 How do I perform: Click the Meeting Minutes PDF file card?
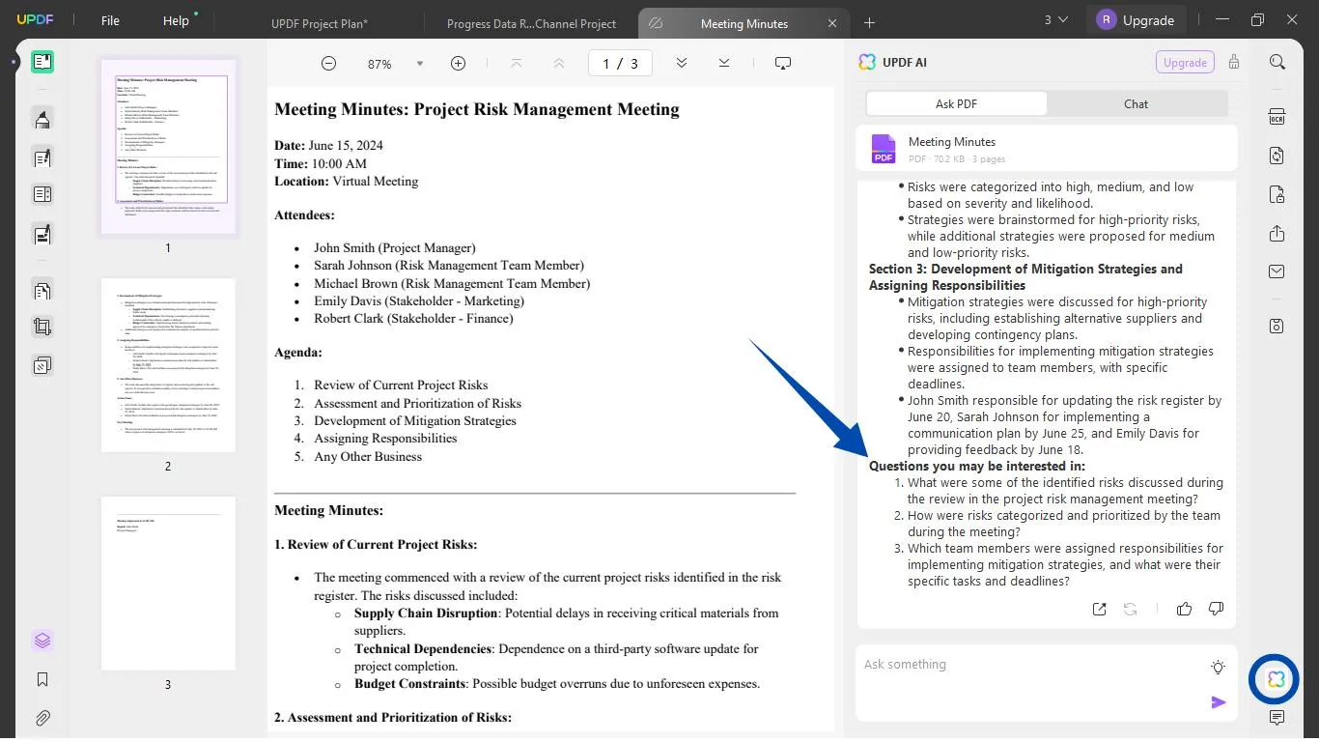(x=1047, y=149)
